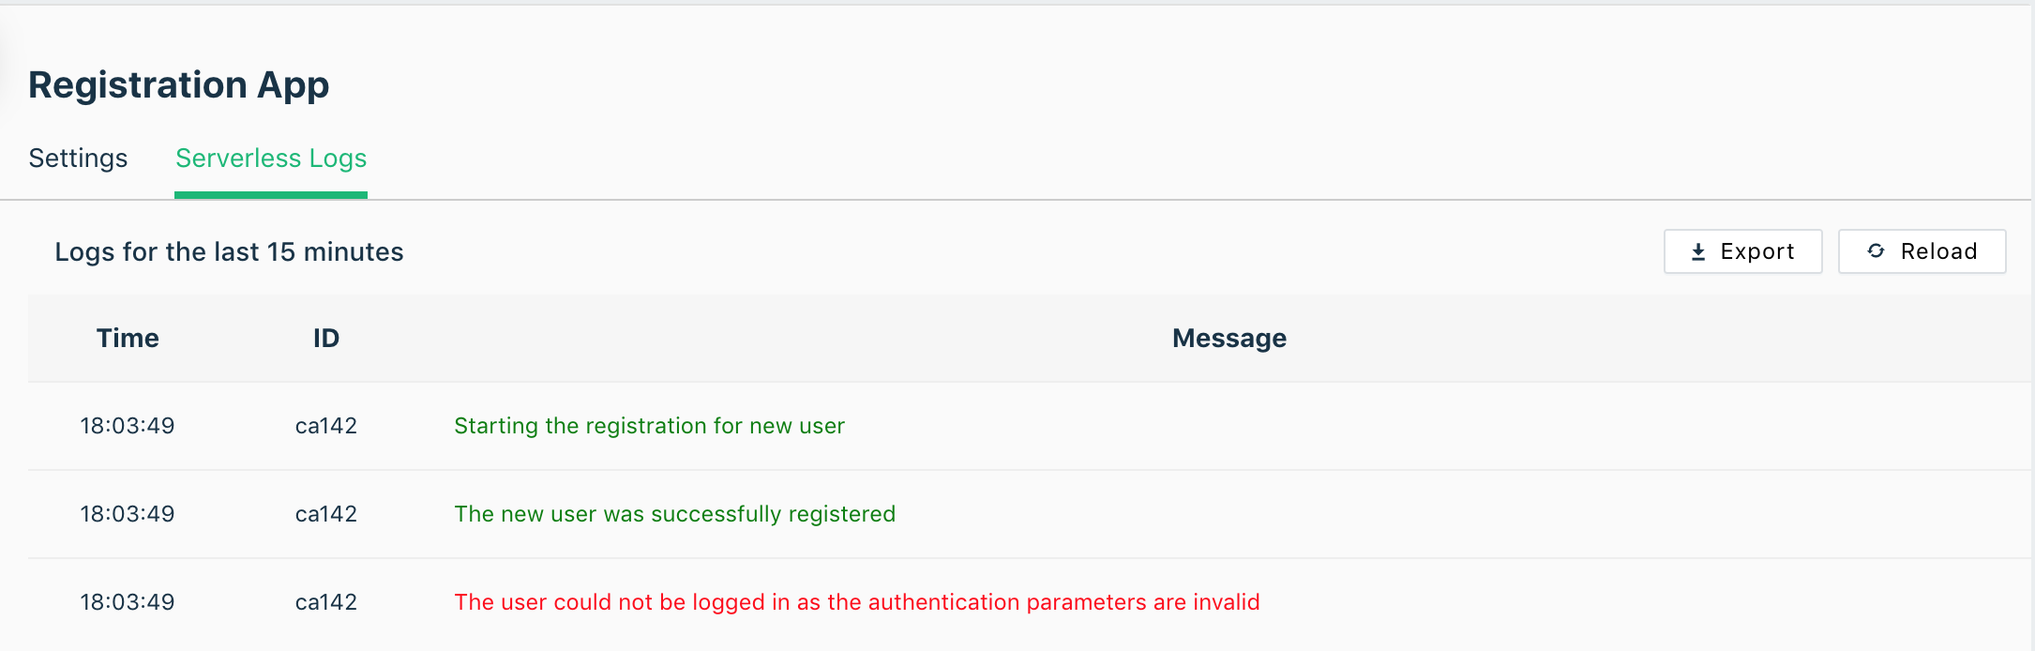Click the circular refresh icon beside Reload
Image resolution: width=2035 pixels, height=651 pixels.
point(1876,250)
